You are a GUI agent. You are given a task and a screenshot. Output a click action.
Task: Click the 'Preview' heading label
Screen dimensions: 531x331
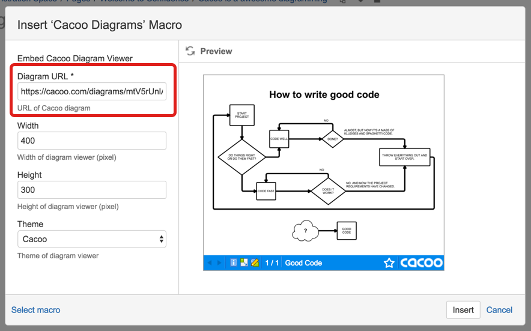(x=216, y=51)
